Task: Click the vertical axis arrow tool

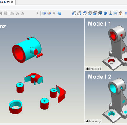Action: click(110, 13)
